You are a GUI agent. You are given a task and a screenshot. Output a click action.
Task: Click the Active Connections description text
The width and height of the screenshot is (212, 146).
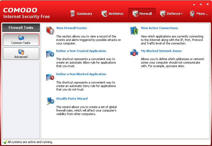pos(172,40)
